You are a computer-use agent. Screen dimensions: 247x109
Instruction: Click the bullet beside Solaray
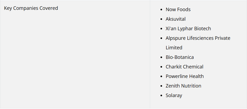pyautogui.click(x=161, y=96)
